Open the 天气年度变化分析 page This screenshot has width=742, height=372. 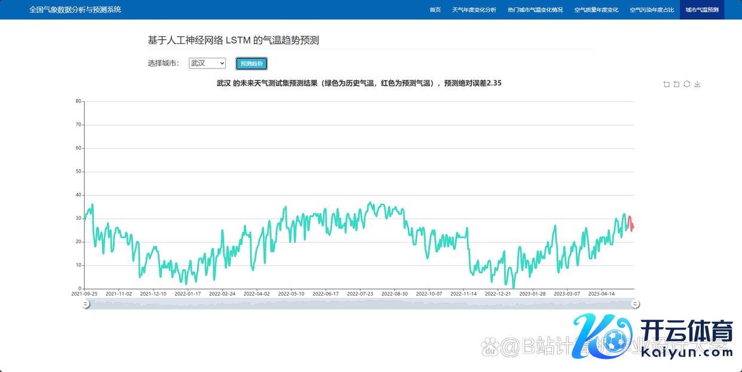click(x=474, y=10)
